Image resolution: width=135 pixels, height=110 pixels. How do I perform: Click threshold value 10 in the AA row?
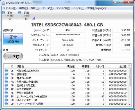(x=103, y=82)
